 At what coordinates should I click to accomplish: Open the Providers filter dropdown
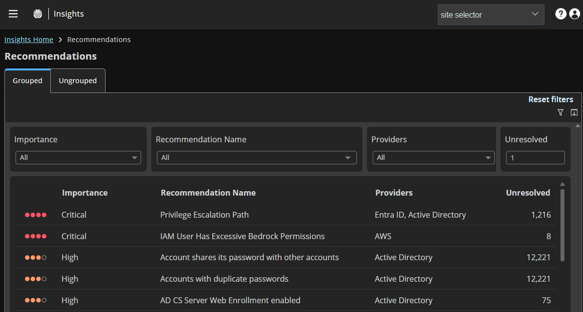click(x=433, y=157)
